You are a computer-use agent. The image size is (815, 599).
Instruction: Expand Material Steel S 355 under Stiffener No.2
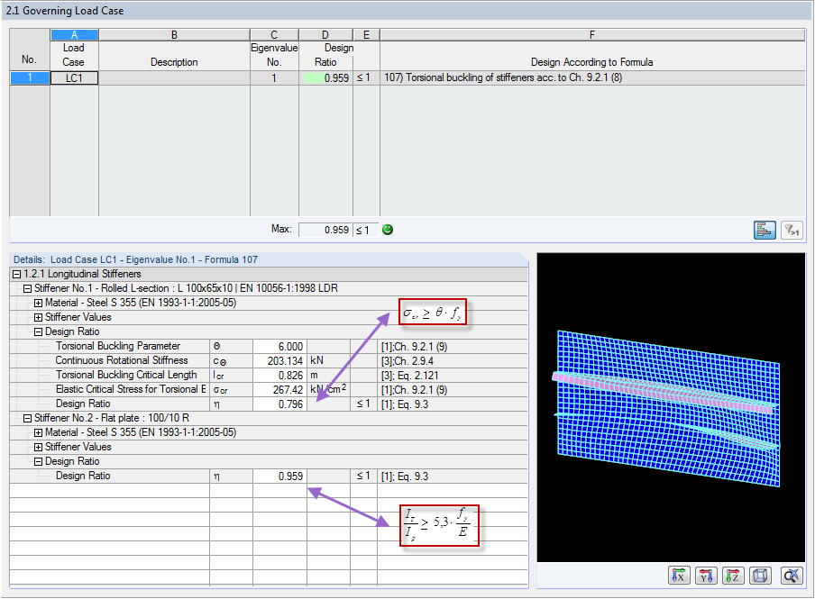(39, 432)
